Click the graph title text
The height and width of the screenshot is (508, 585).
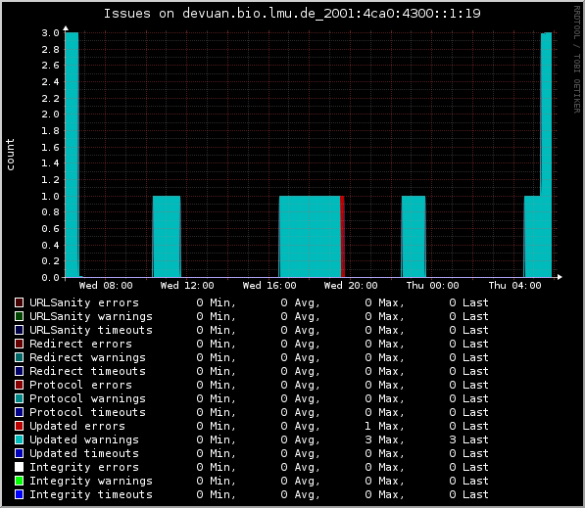292,14
